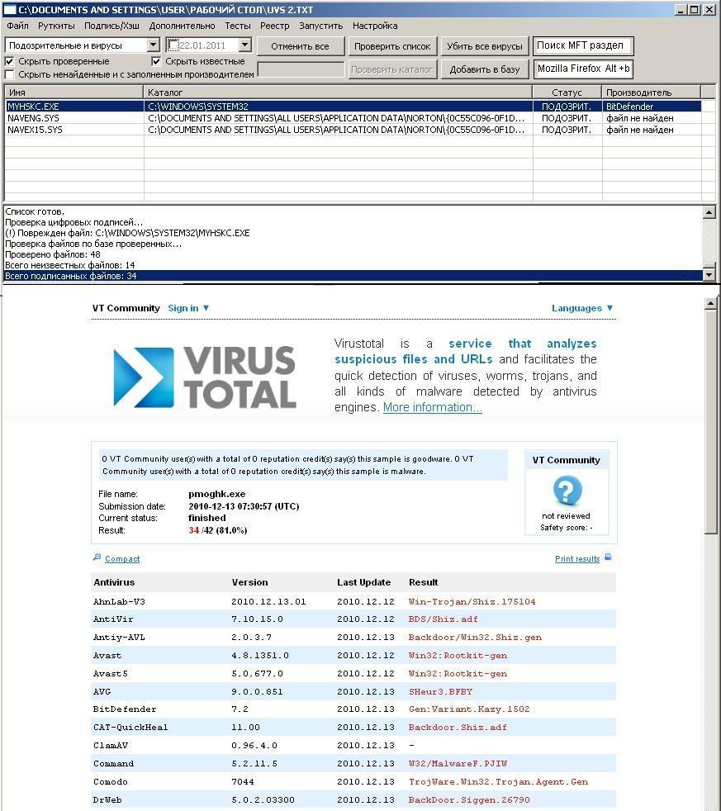Open the Реестр menu
The height and width of the screenshot is (811, 721).
[x=275, y=26]
